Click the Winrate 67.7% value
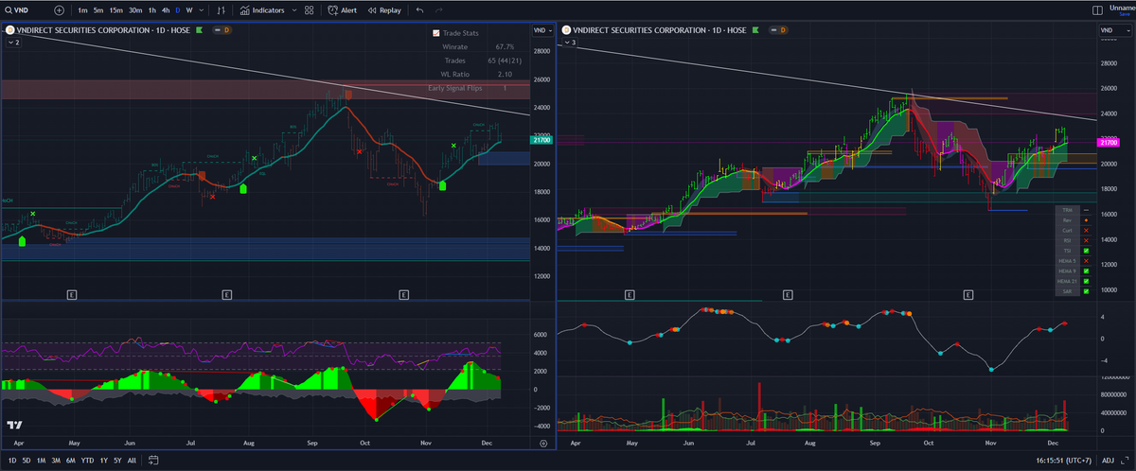Screen dimensions: 1136x471 tap(505, 46)
